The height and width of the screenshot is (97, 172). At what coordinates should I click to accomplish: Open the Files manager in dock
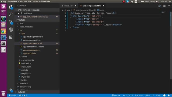[3, 25]
